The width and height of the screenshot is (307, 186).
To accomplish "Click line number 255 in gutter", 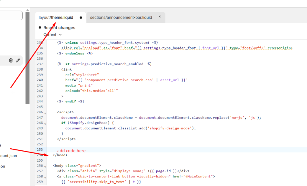I will pyautogui.click(x=40, y=160).
